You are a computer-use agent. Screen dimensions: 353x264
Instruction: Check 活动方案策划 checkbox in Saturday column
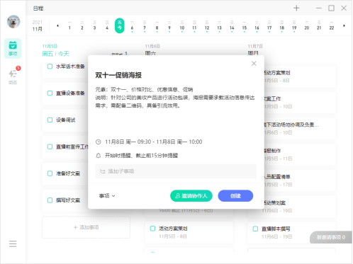coord(152,229)
